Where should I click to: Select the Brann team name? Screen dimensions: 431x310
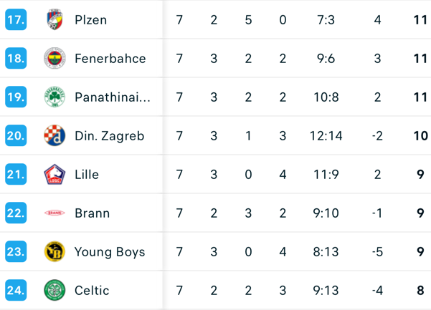tap(92, 213)
